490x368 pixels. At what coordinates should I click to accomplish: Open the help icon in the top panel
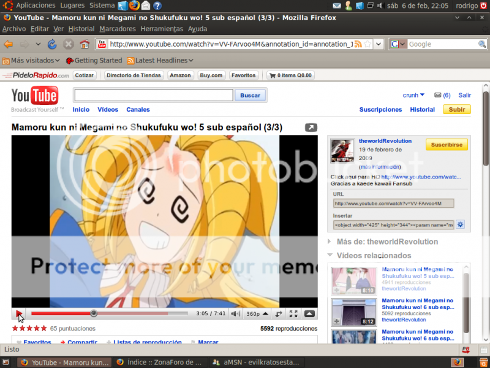tap(157, 6)
